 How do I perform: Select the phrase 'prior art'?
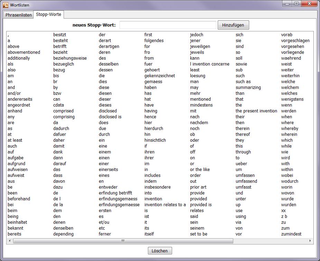(198, 187)
